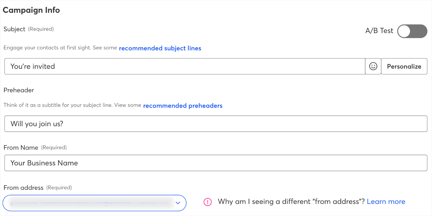Enable the A/B Test toggle switch

pyautogui.click(x=412, y=31)
